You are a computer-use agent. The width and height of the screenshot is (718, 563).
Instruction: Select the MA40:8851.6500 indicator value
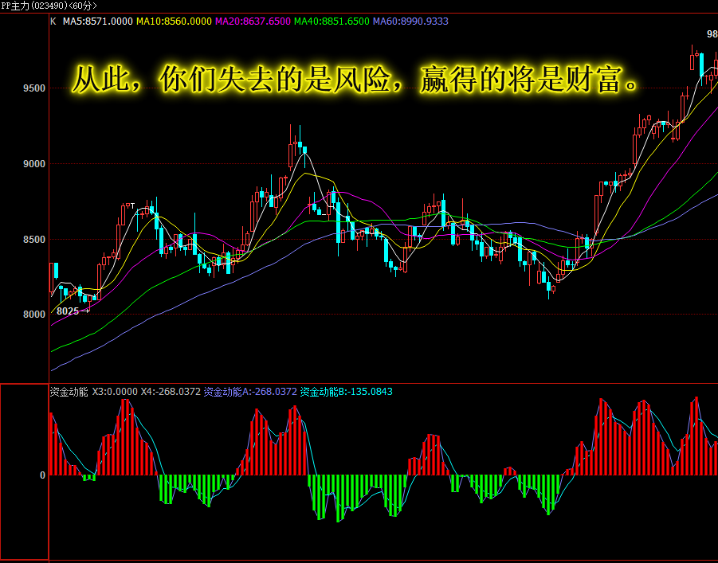point(332,22)
